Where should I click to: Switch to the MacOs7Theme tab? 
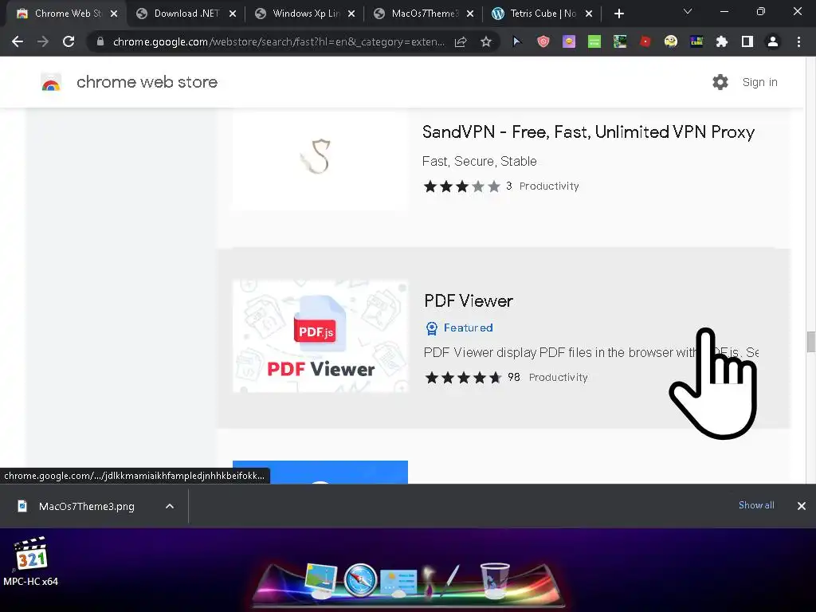click(x=424, y=14)
